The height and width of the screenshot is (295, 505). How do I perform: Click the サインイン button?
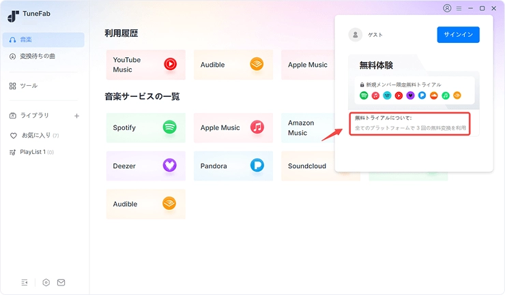pyautogui.click(x=459, y=35)
